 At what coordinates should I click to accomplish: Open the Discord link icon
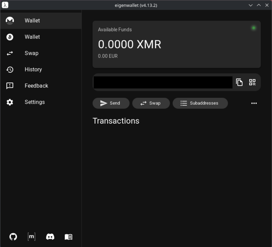tap(50, 237)
